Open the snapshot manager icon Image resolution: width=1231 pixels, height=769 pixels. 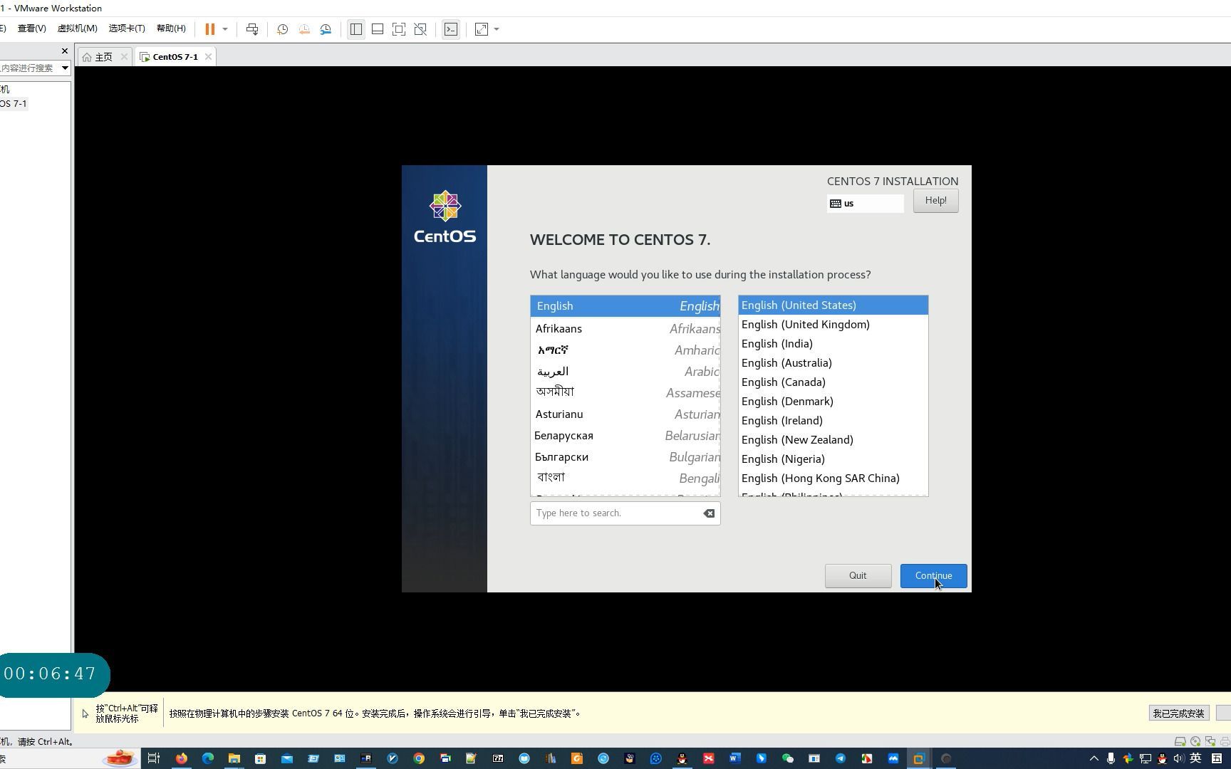point(326,29)
